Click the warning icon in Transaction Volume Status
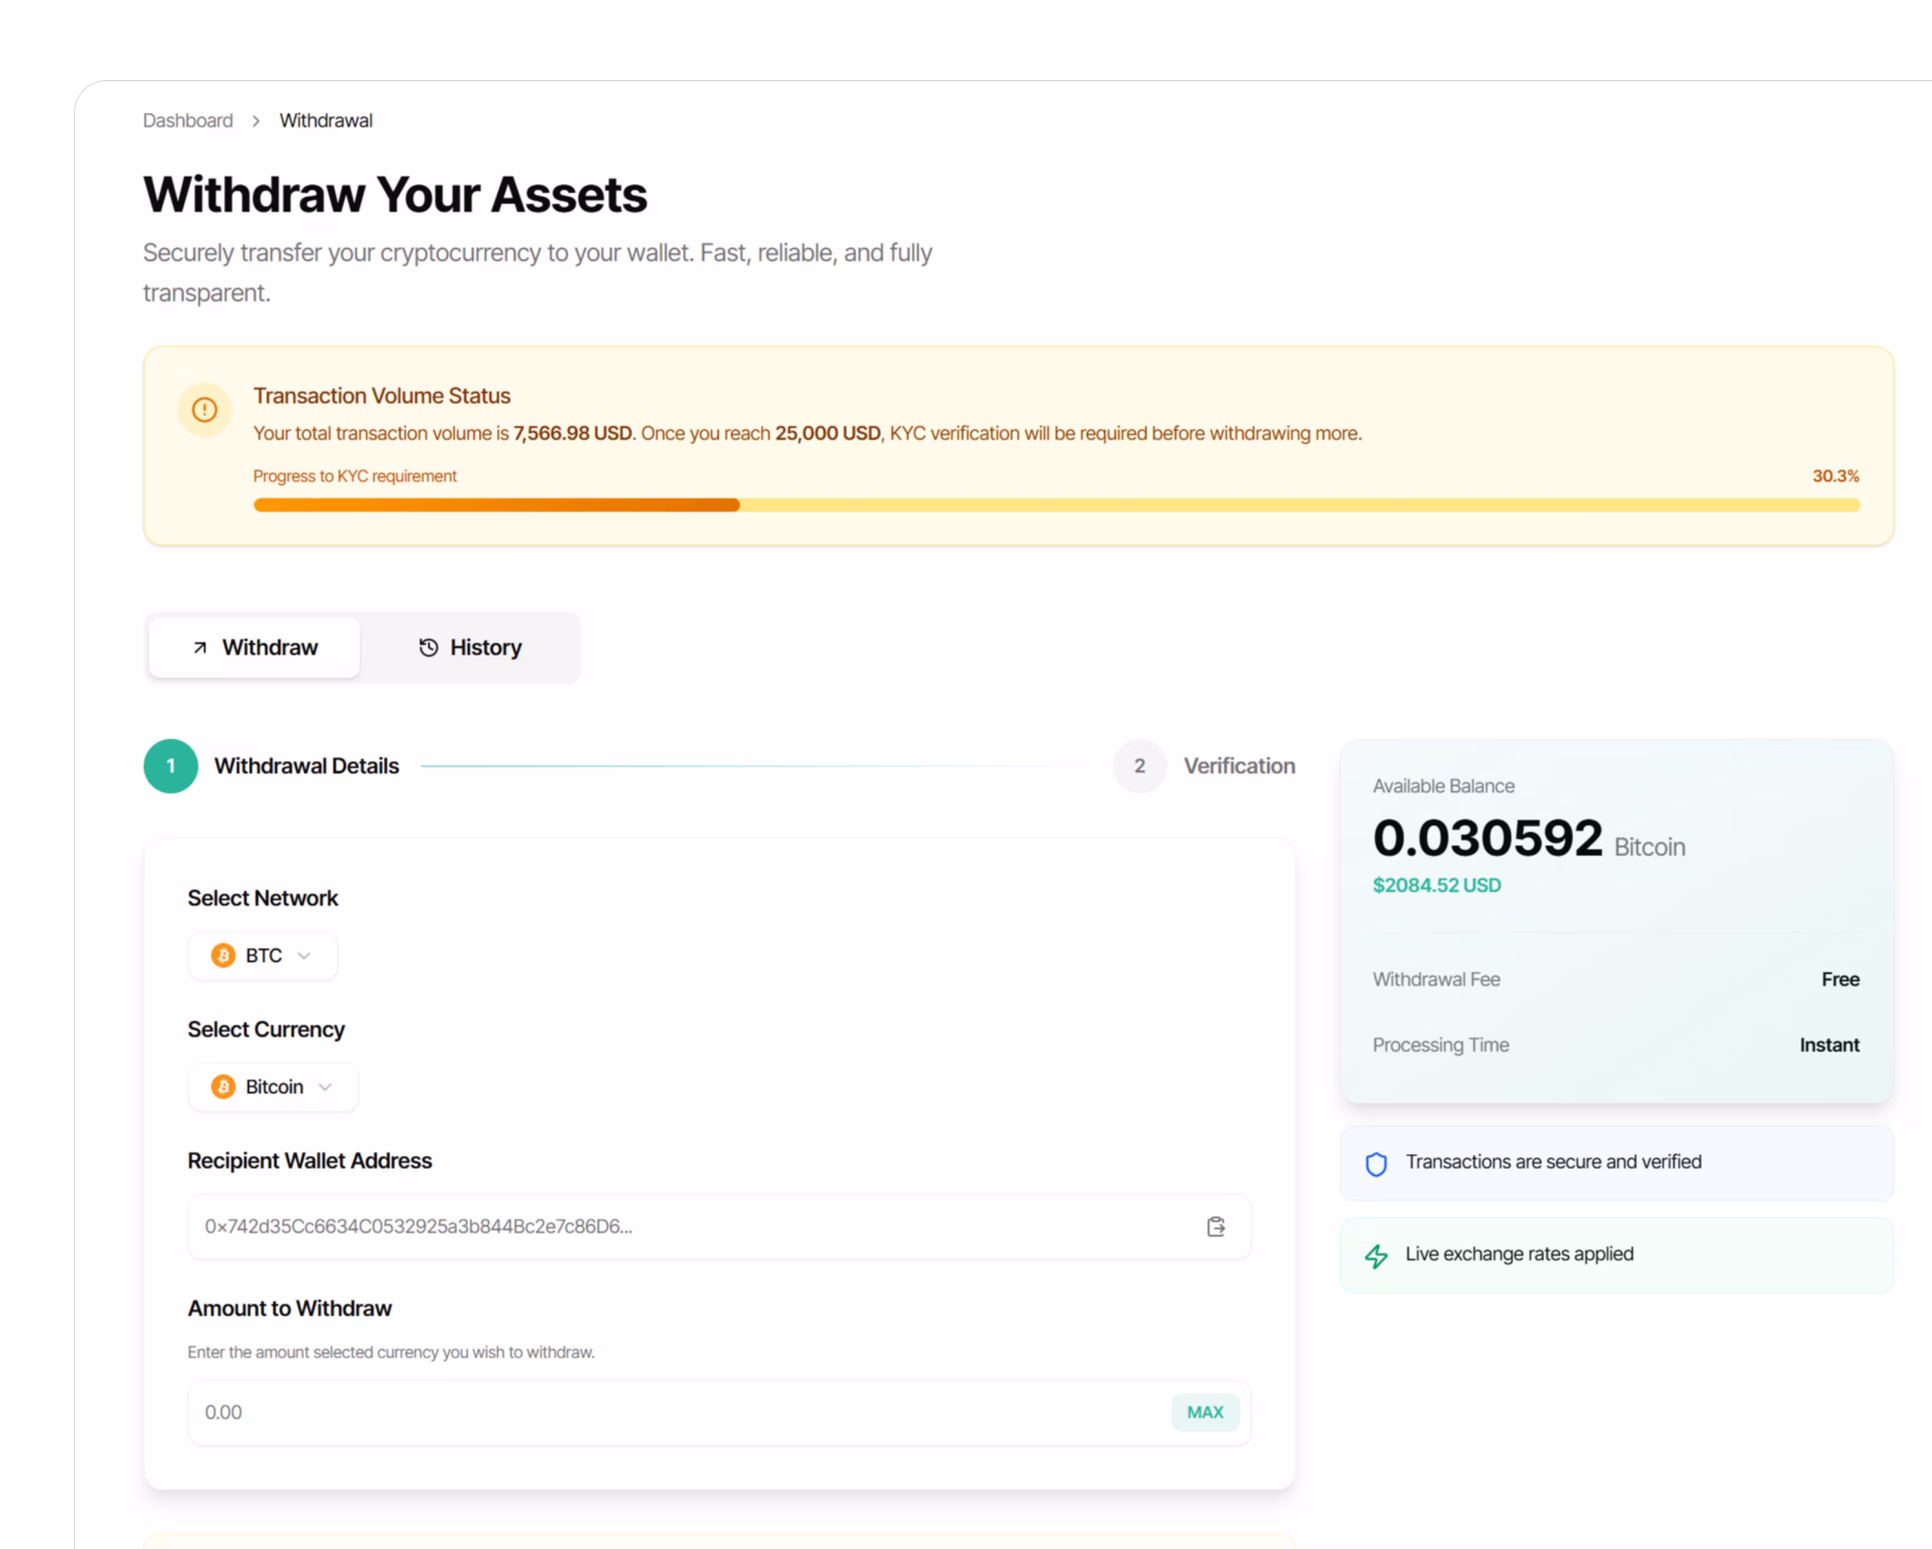Screen dimensions: 1932x1549 click(x=204, y=409)
